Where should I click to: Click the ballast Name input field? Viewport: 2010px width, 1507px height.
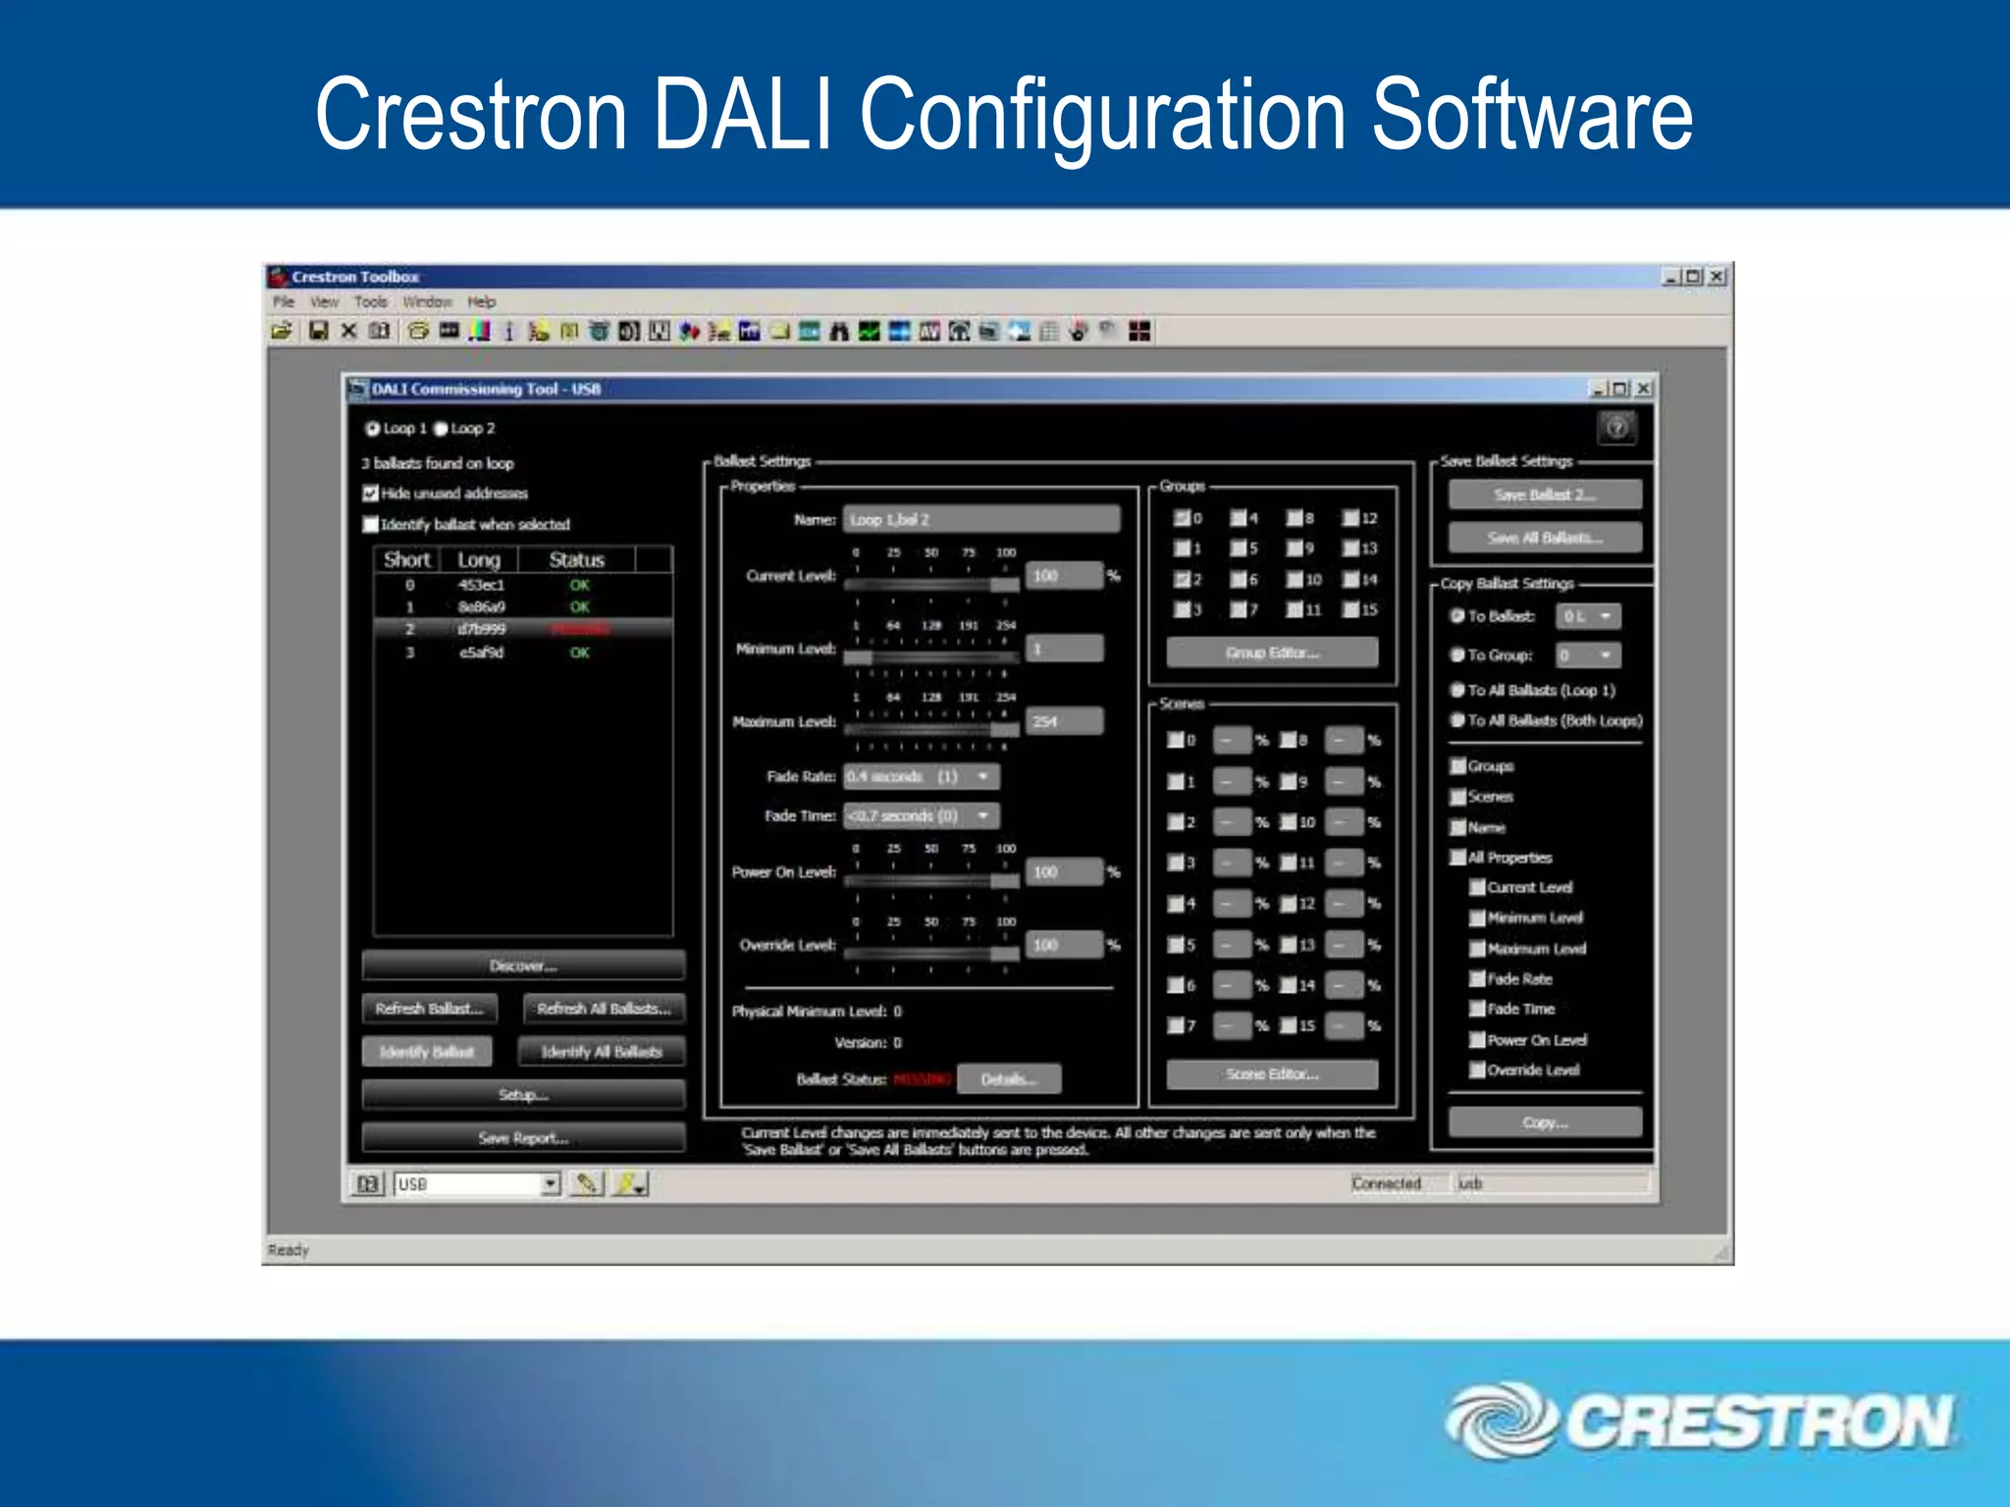pyautogui.click(x=981, y=519)
